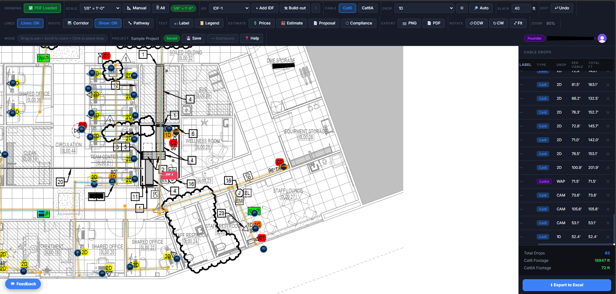
Task: Click the red IDF-1 marker on plan
Action: click(x=169, y=175)
